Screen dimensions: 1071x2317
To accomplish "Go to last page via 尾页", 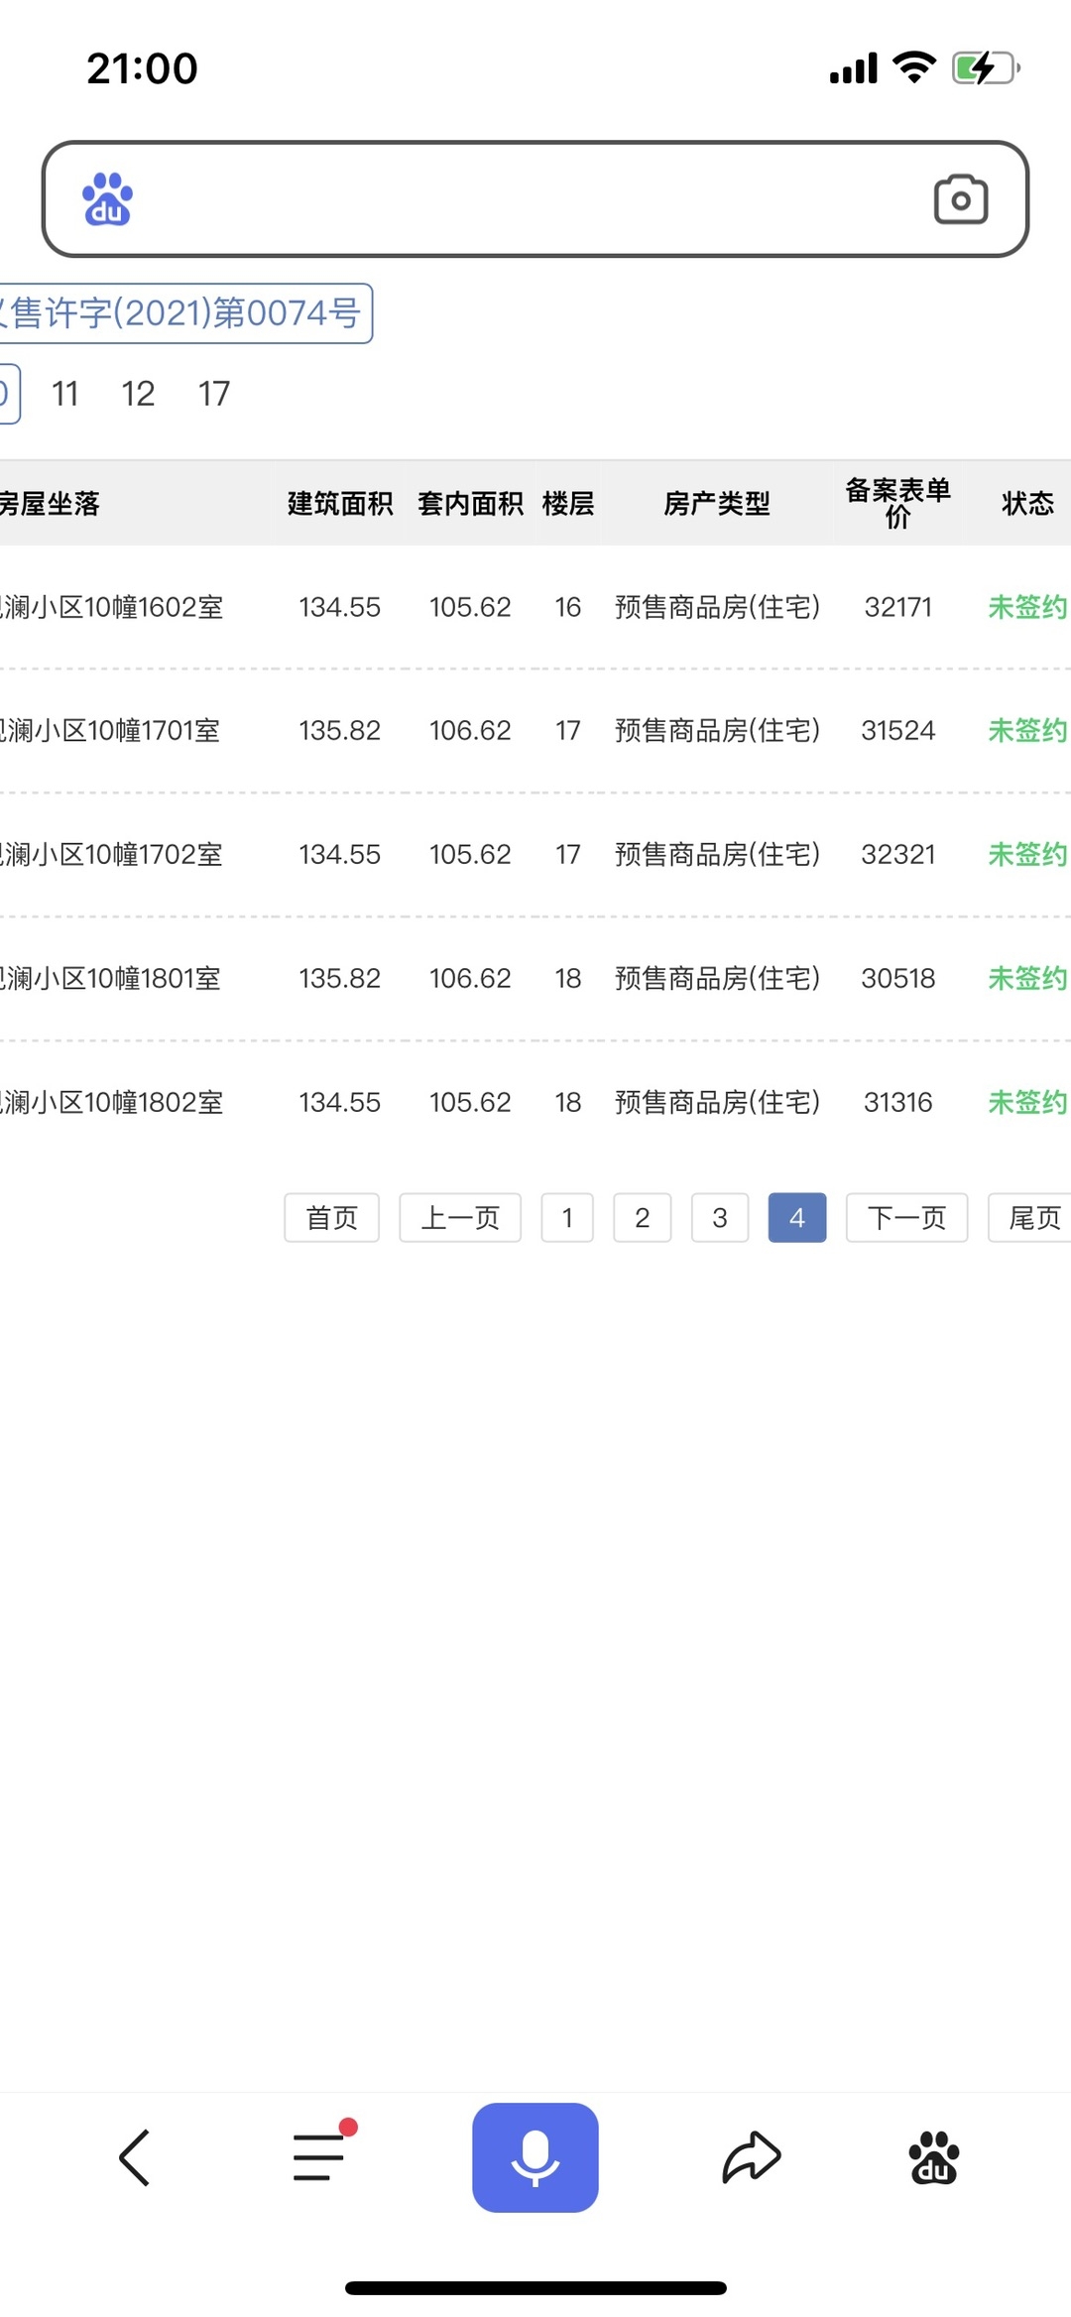I will click(1031, 1217).
